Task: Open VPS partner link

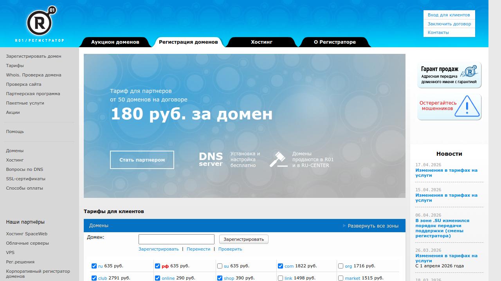Action: (x=10, y=253)
